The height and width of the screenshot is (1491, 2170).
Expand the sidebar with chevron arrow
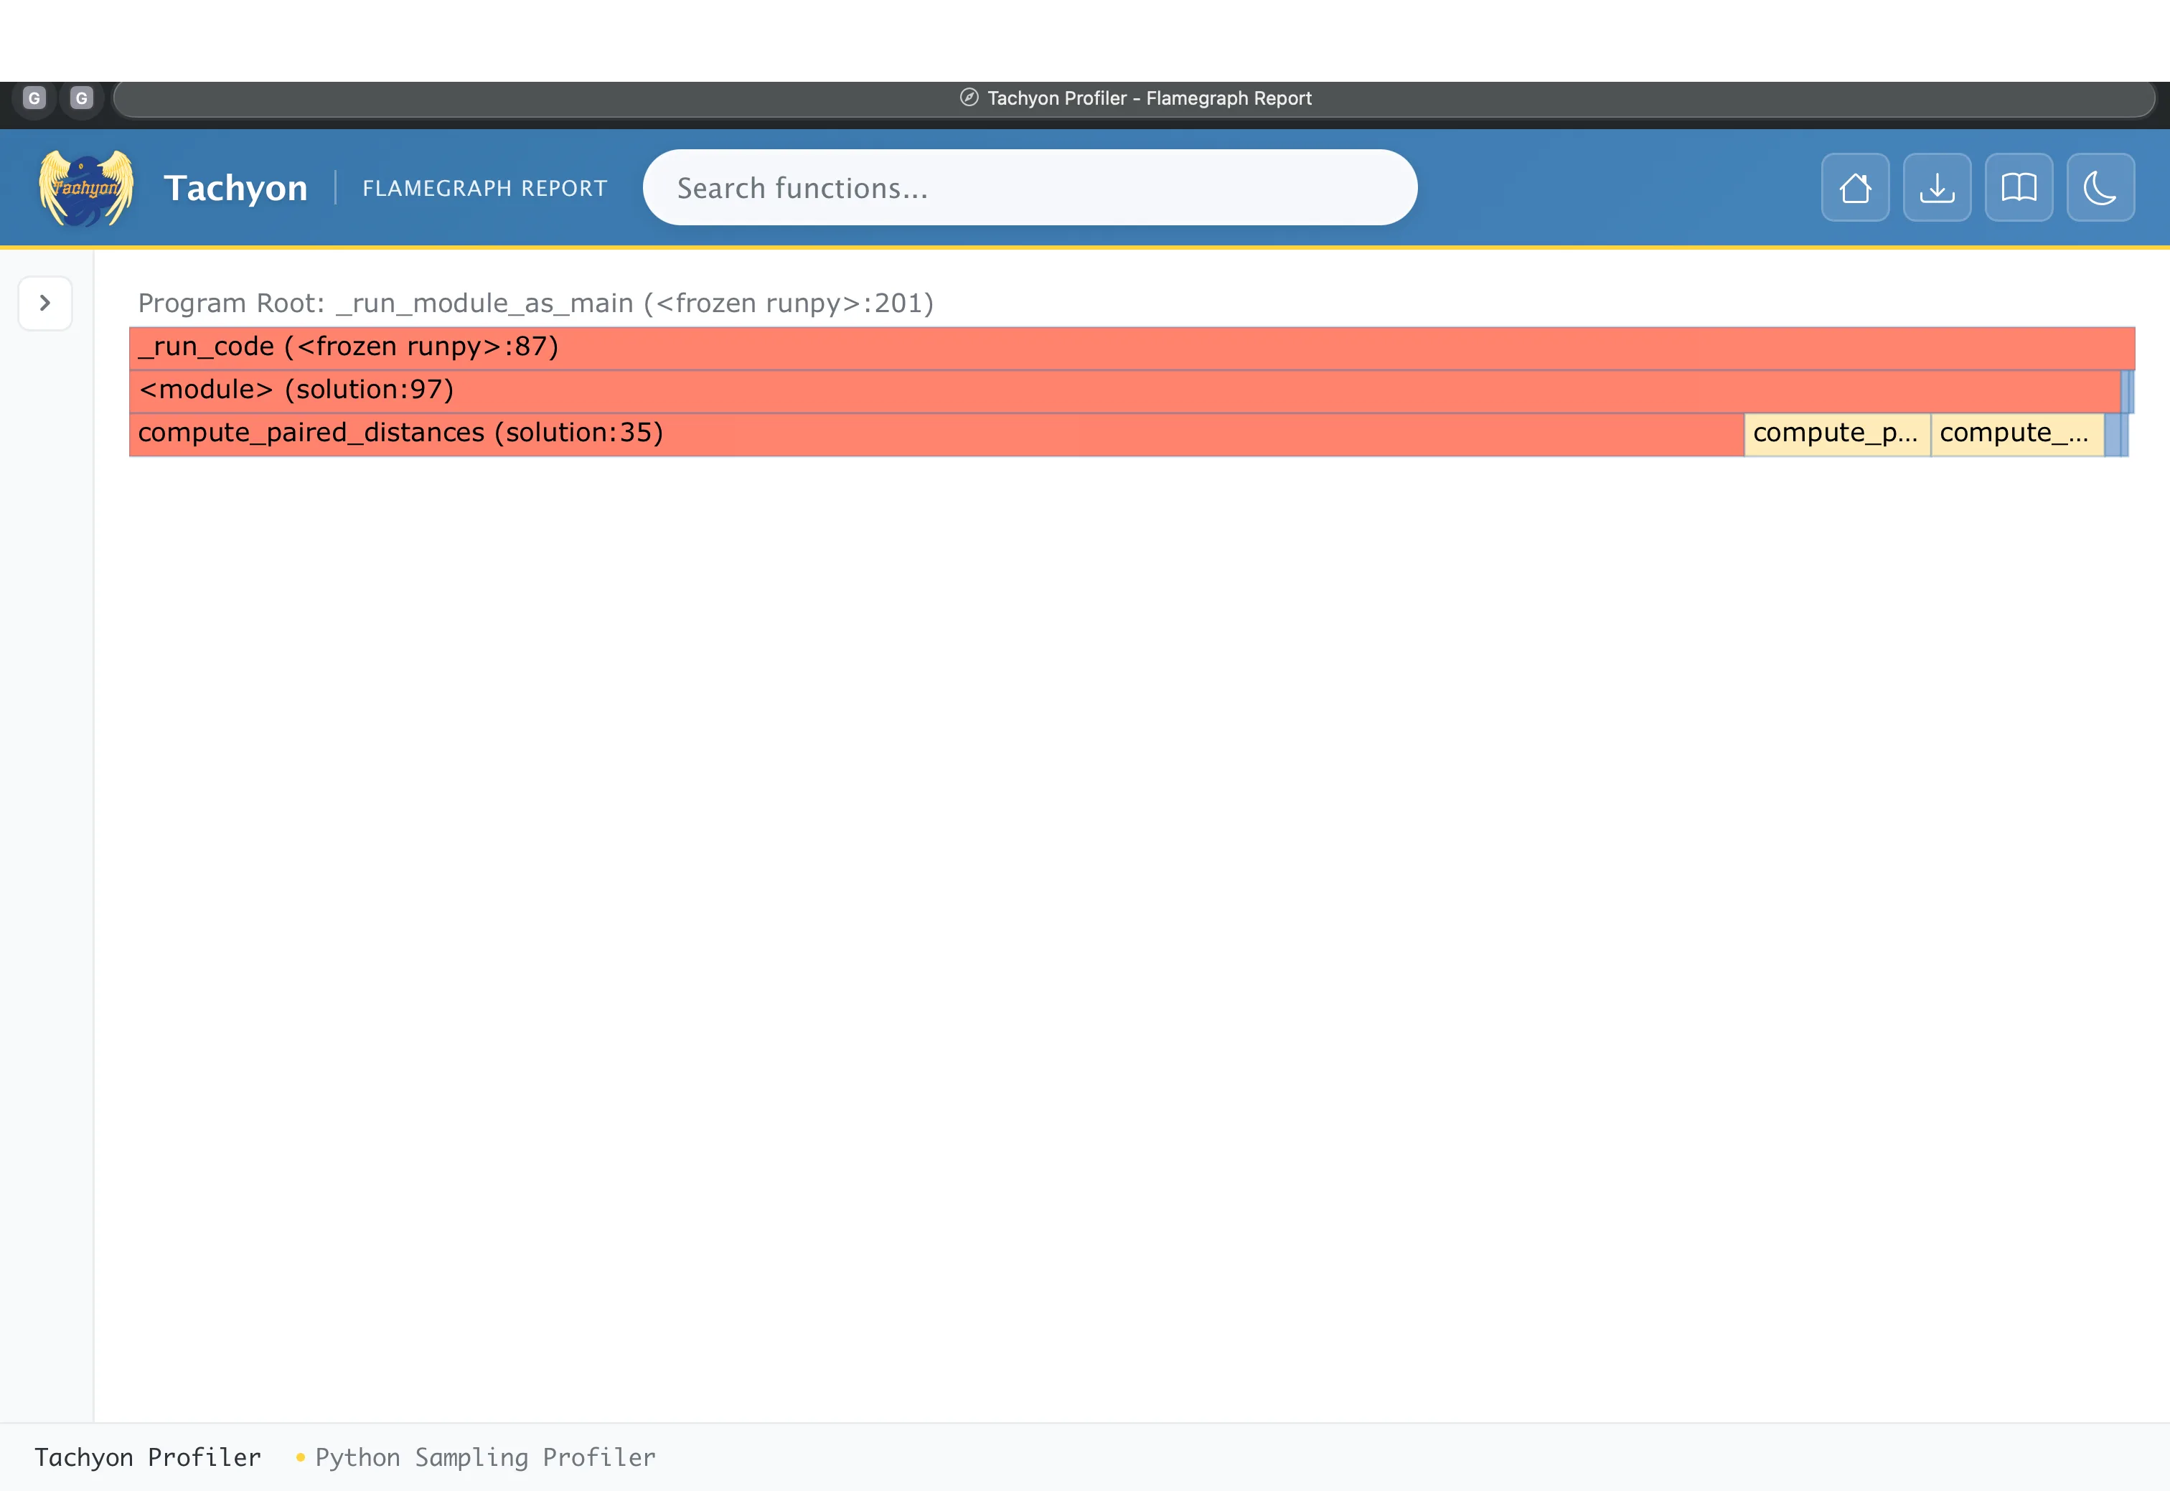tap(44, 303)
